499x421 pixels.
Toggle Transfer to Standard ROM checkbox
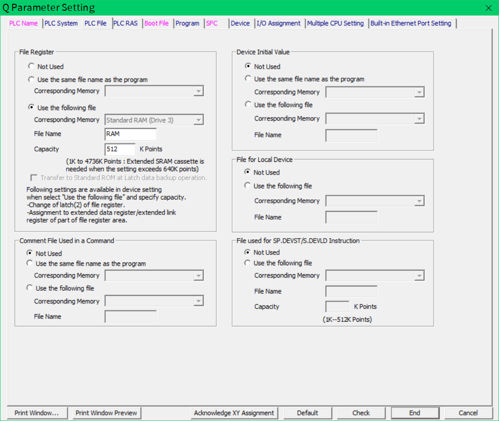tap(34, 178)
